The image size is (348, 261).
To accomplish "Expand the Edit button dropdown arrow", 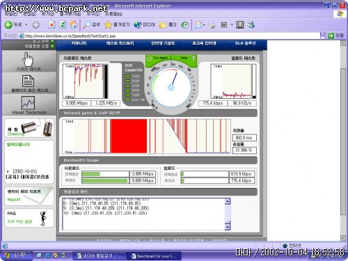I will pyautogui.click(x=232, y=24).
